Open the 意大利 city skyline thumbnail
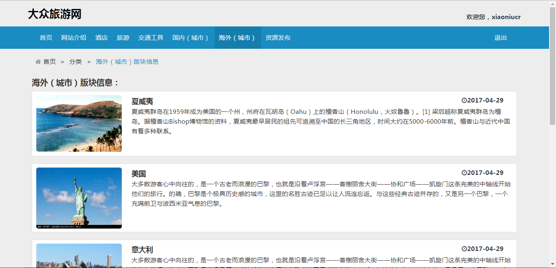 click(79, 256)
